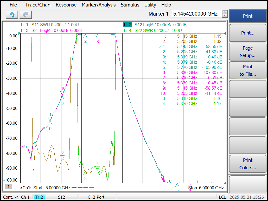This screenshot has width=268, height=201.
Task: Click green marker 4 triangle on S22 trace
Action: 97,168
